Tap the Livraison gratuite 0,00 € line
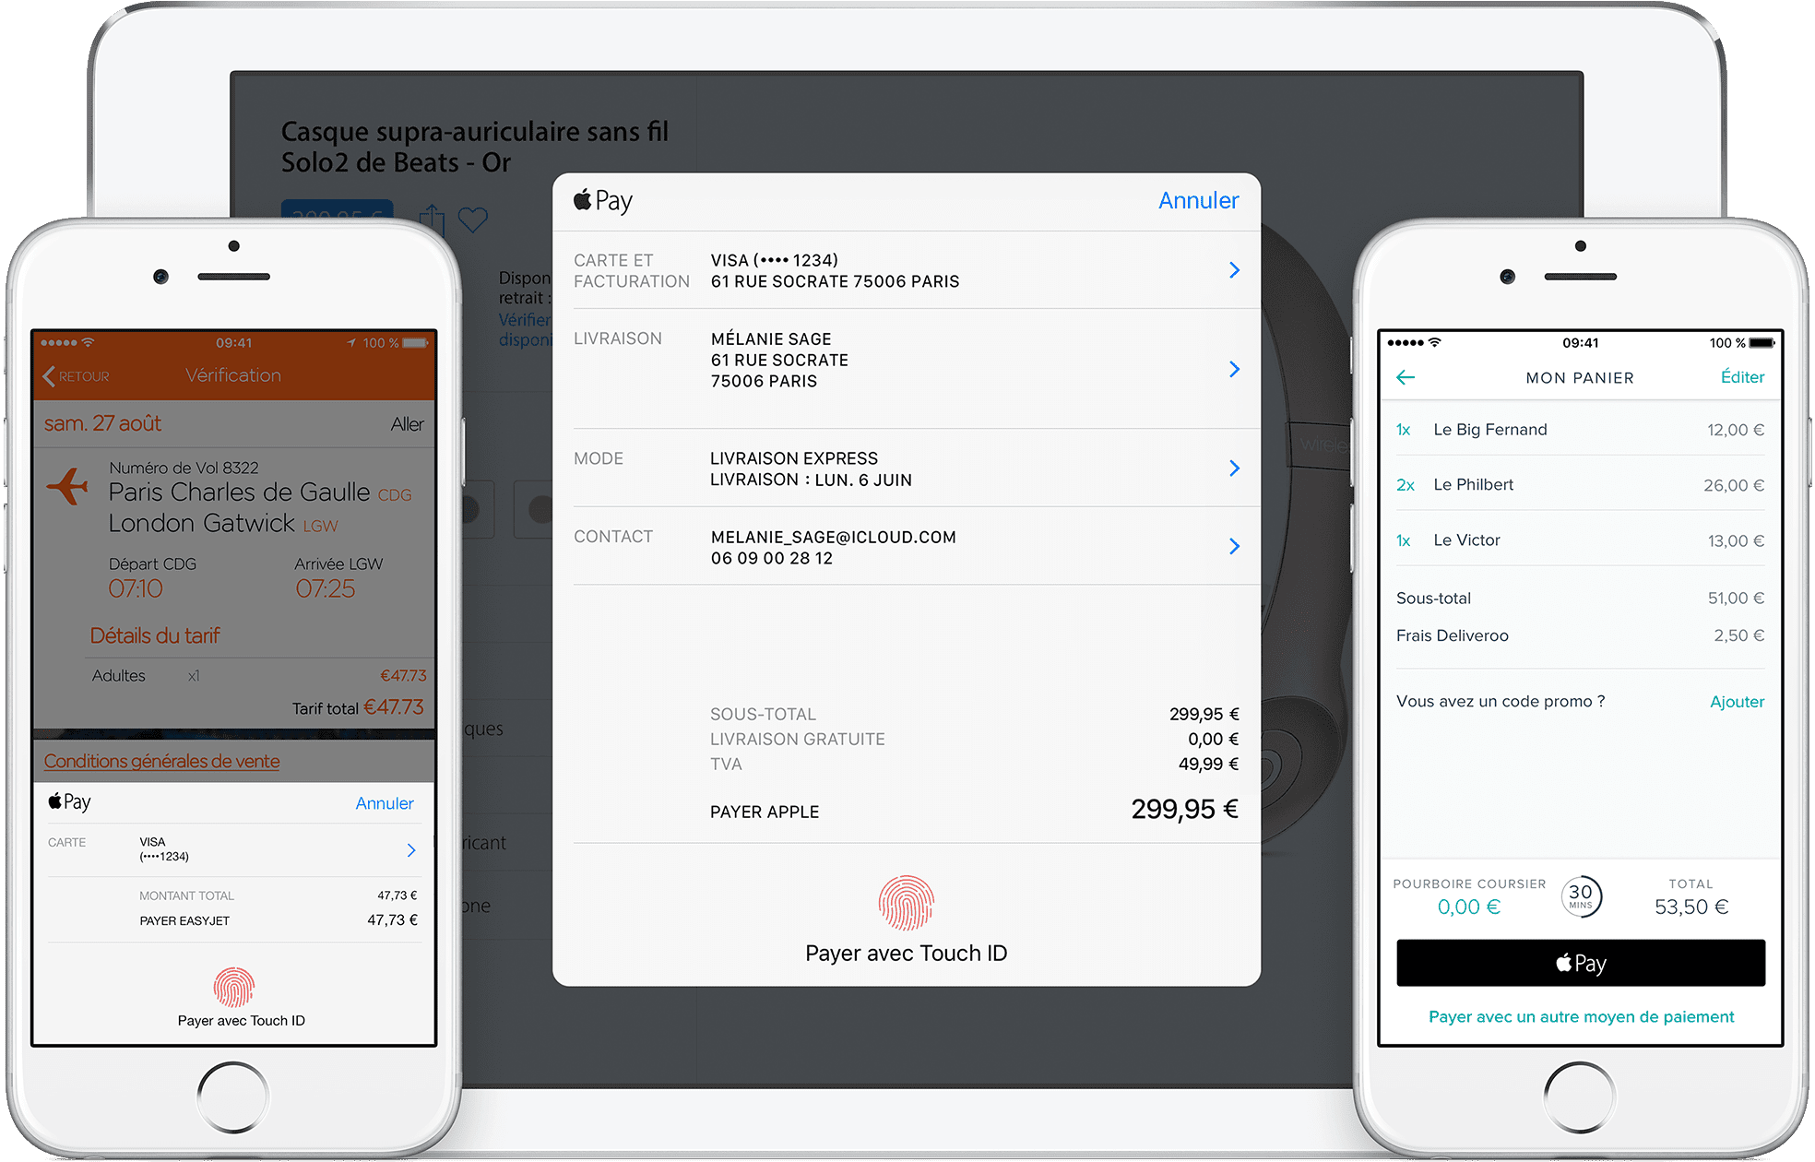The height and width of the screenshot is (1162, 1815). 974,740
